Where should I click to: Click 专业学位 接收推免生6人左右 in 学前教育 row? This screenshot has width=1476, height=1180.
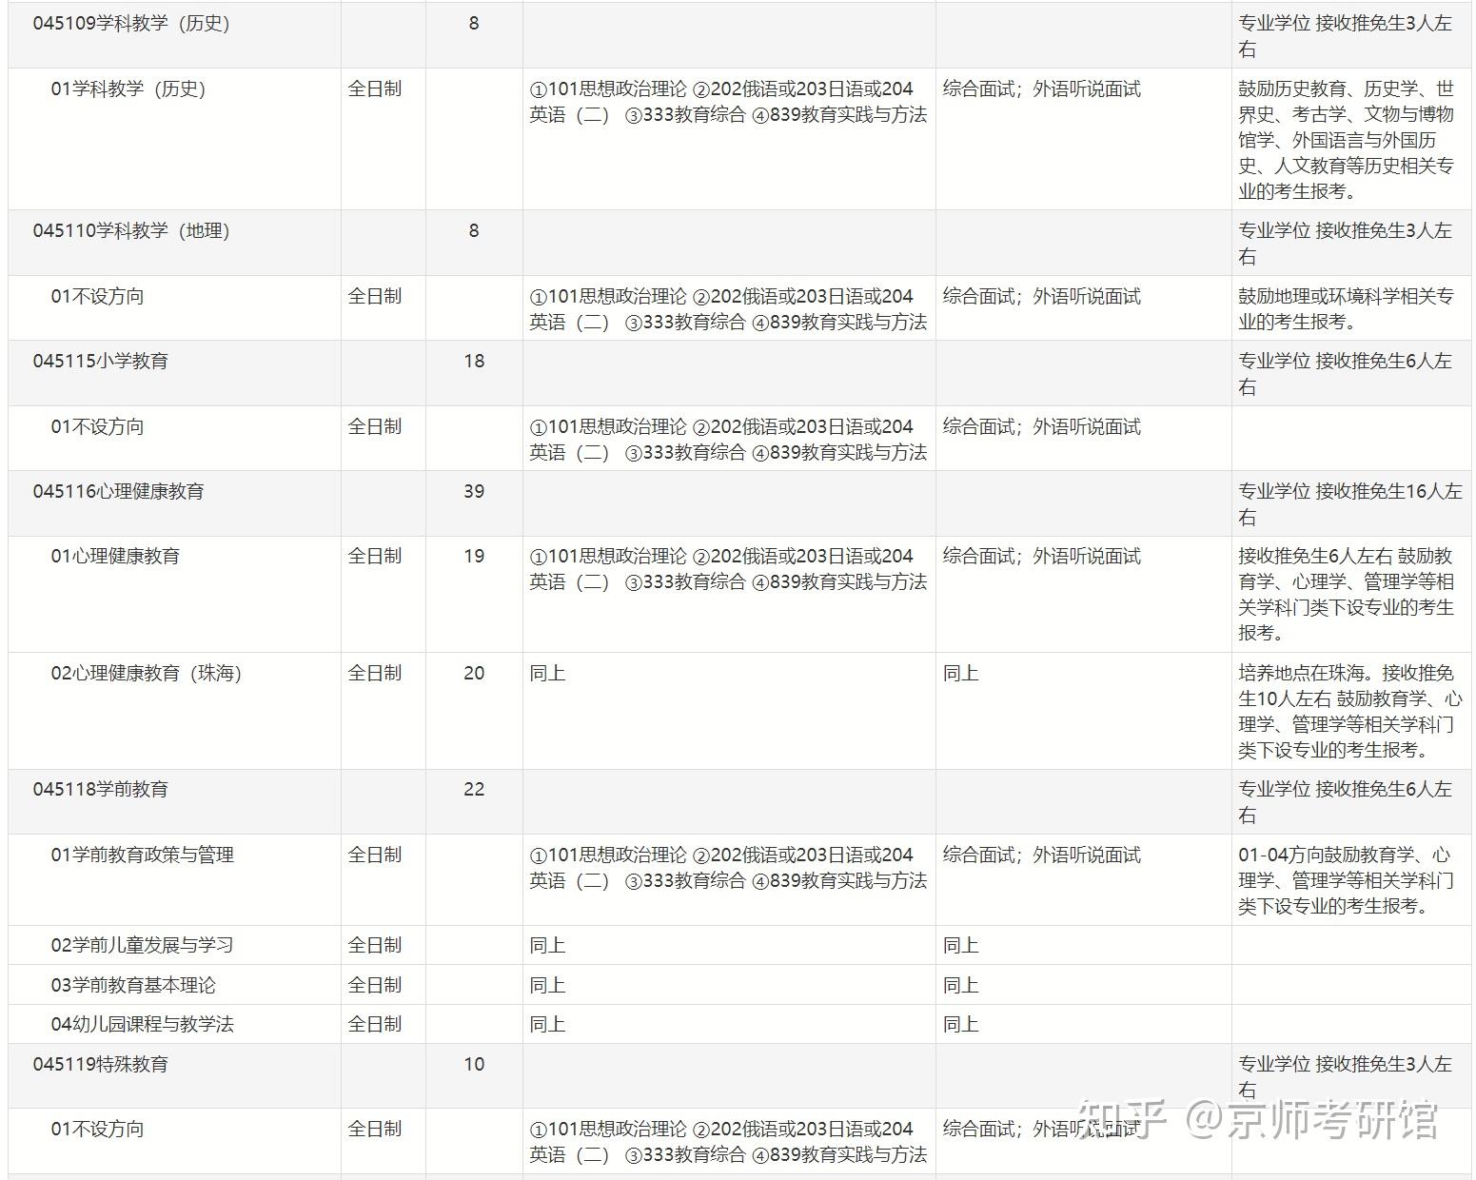coord(1345,802)
